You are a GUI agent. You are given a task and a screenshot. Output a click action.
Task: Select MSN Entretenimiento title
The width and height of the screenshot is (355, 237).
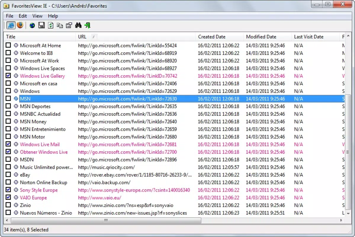click(43, 129)
